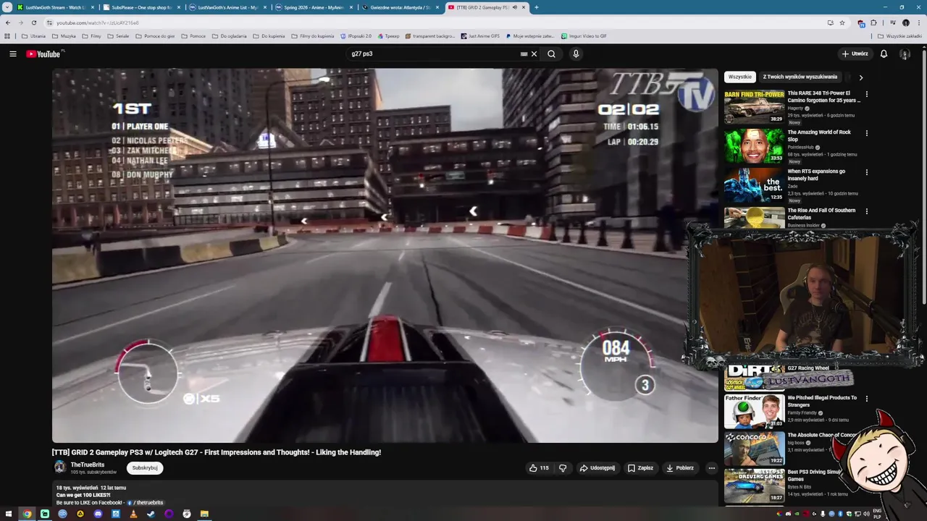Image resolution: width=927 pixels, height=521 pixels.
Task: Open the Muzyka bookmarks folder
Action: 63,35
